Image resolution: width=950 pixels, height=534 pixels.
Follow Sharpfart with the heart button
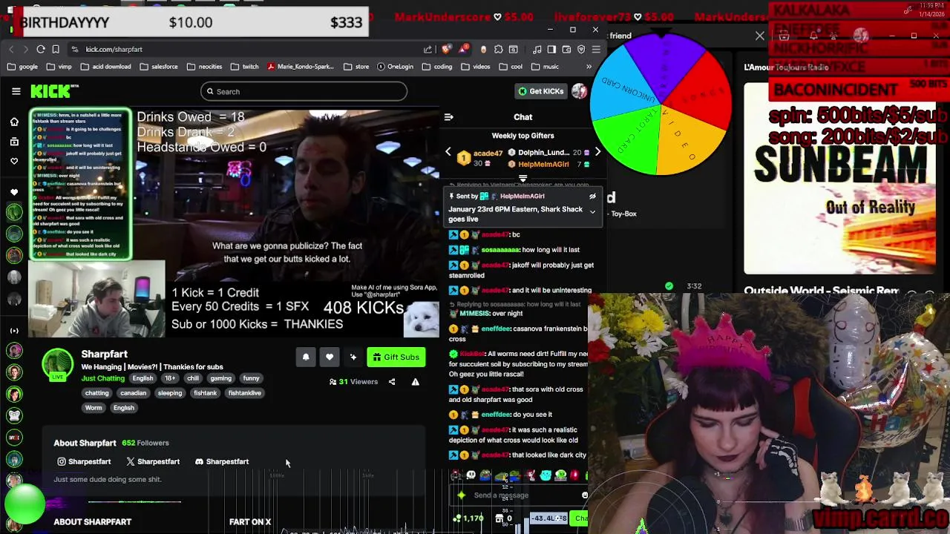point(330,357)
